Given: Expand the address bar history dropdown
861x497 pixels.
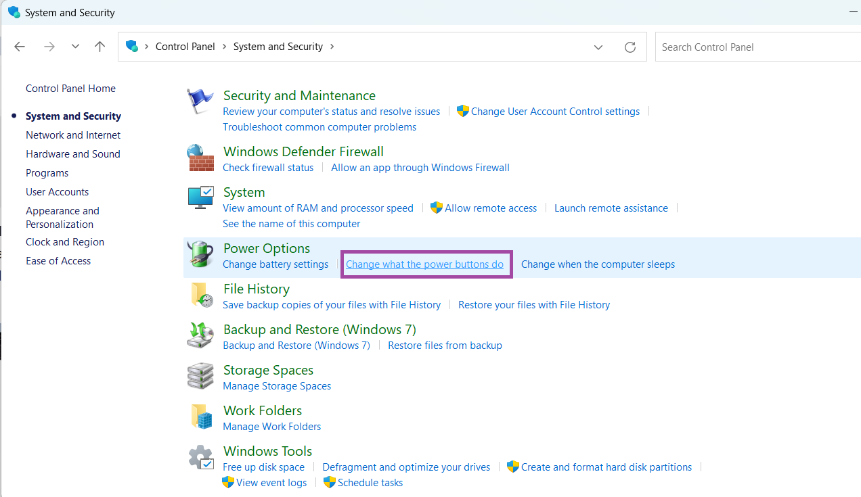Looking at the screenshot, I should pos(598,47).
